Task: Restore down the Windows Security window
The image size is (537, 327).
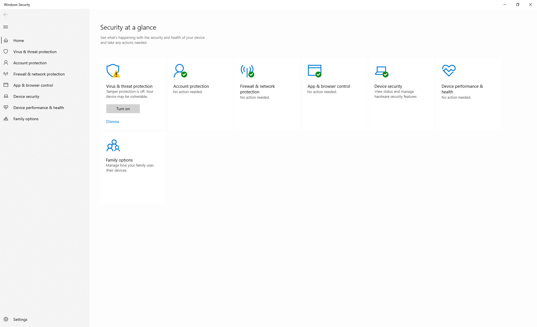Action: 518,4
